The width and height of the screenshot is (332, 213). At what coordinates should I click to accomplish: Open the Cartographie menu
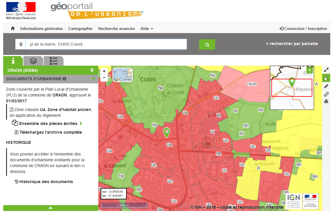(80, 28)
